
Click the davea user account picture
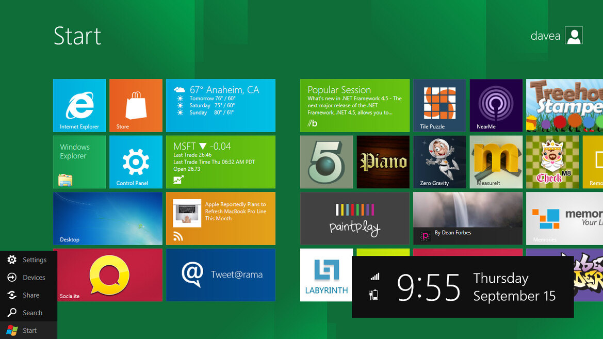tap(574, 36)
